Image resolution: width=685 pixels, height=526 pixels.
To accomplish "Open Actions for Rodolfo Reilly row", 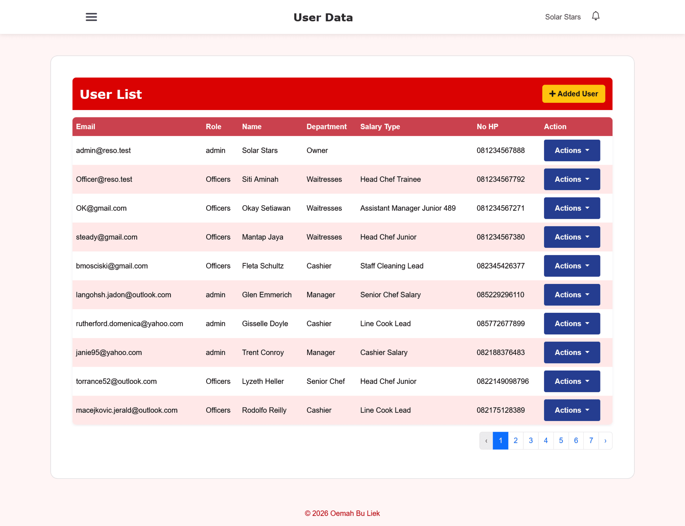I will coord(572,410).
